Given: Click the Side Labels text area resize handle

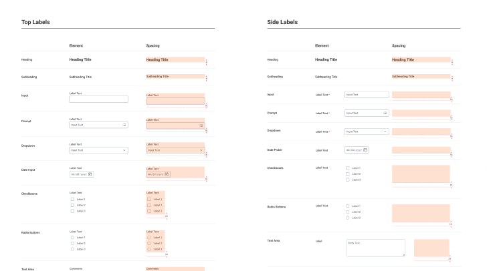Looking at the screenshot, I should pyautogui.click(x=403, y=254).
